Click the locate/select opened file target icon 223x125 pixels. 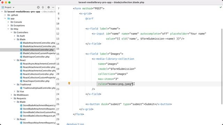point(38,7)
